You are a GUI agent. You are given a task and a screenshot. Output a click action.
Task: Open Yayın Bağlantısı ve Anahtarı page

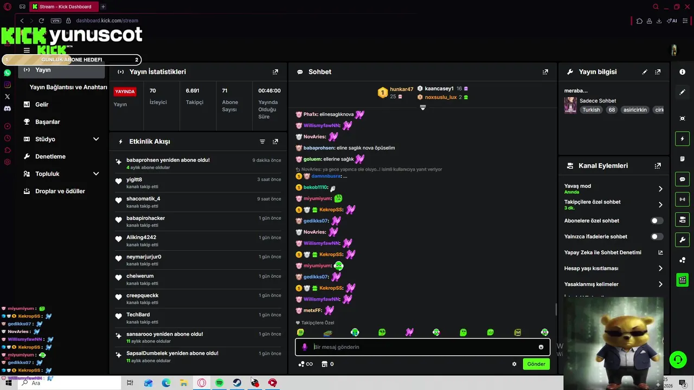[68, 87]
